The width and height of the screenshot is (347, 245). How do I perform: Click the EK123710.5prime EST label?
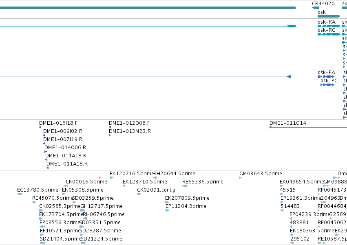point(145,182)
